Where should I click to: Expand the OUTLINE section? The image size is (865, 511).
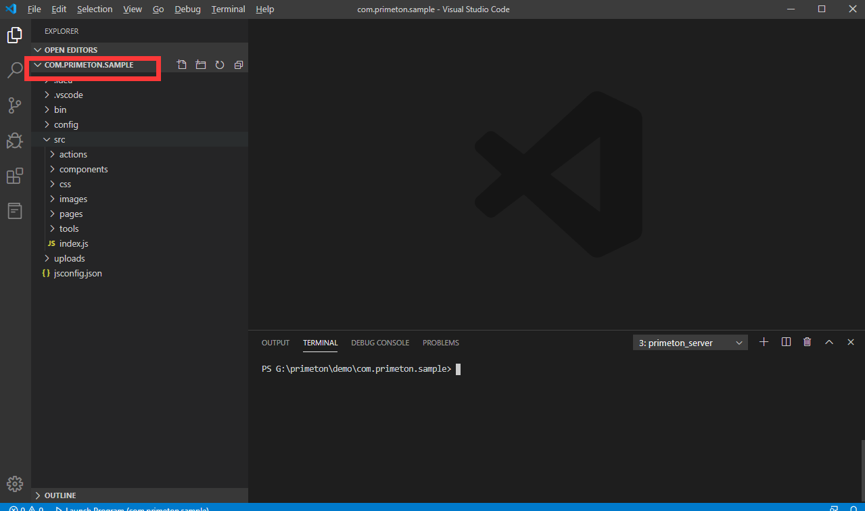[60, 495]
